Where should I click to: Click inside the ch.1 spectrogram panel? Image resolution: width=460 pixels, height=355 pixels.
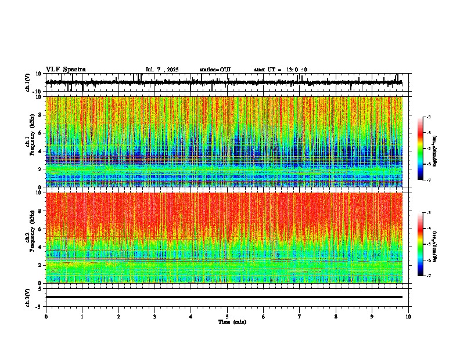click(x=224, y=142)
